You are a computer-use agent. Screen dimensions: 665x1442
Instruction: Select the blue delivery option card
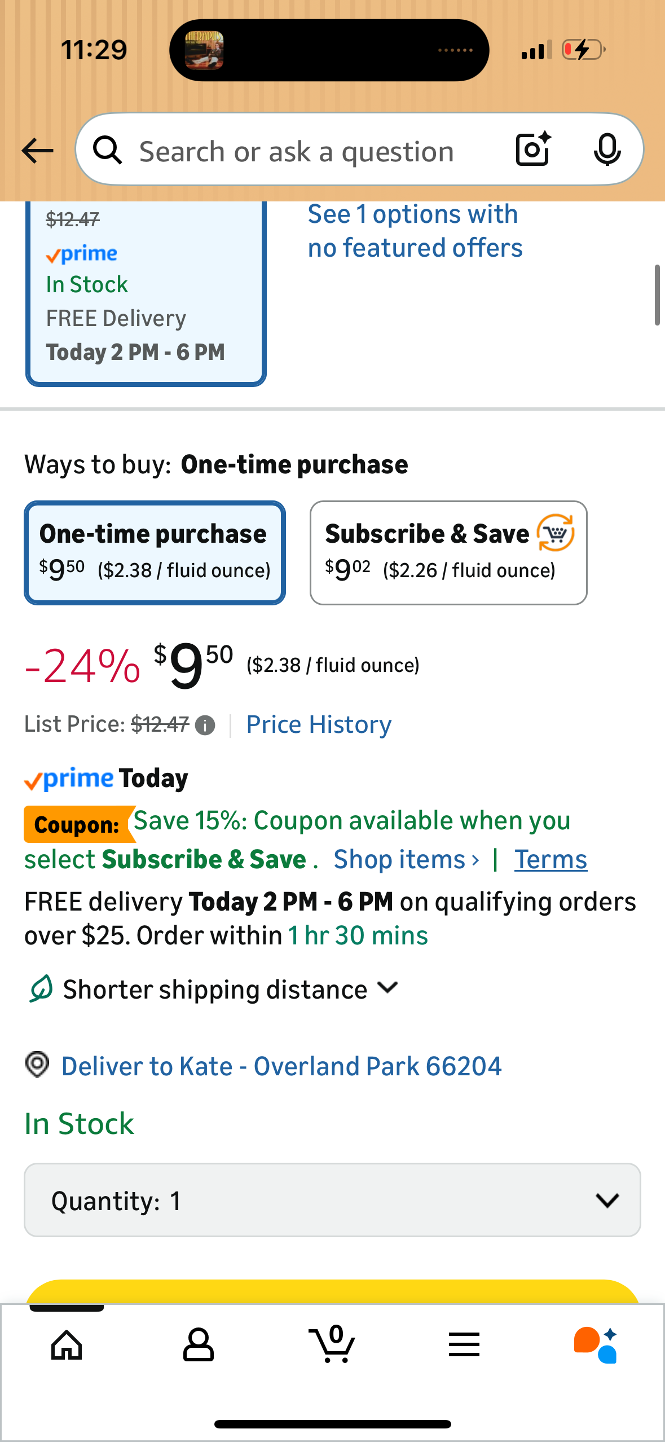(146, 293)
